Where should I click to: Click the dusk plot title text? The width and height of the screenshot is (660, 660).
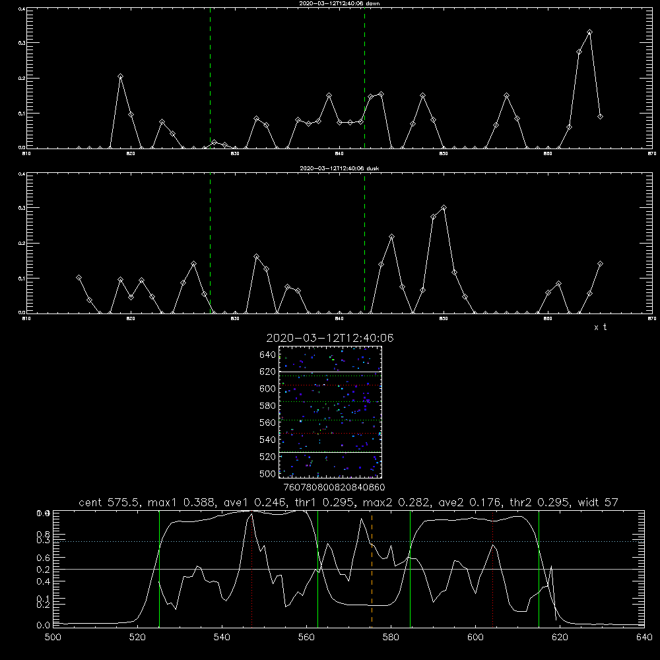[x=339, y=168]
